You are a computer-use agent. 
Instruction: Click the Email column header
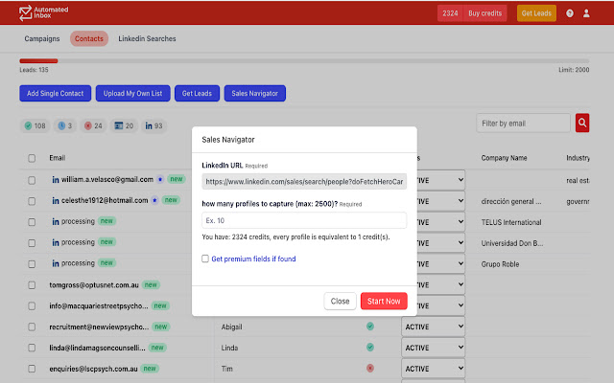click(58, 158)
